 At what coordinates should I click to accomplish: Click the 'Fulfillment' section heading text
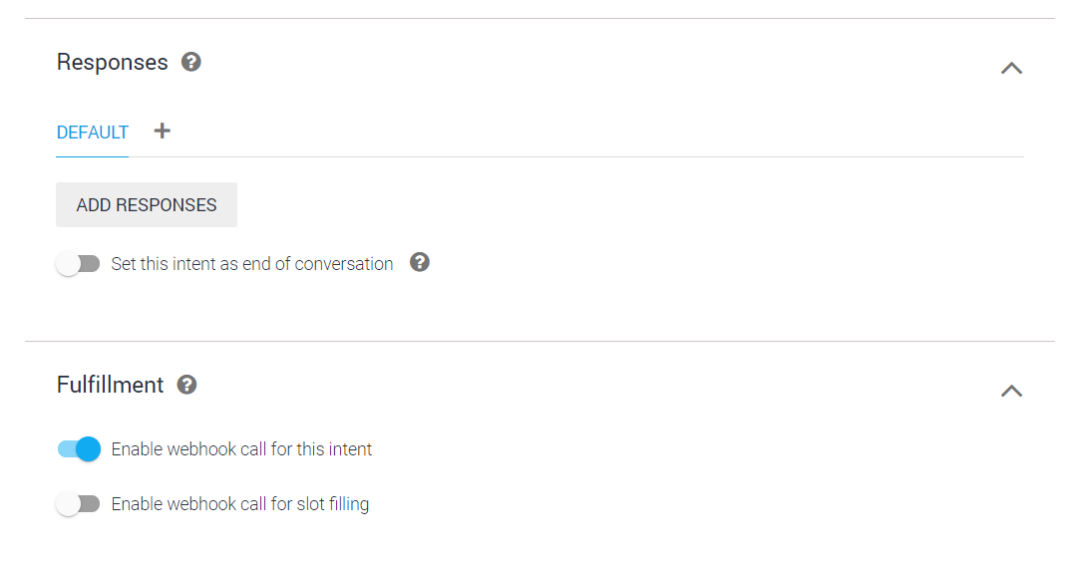pyautogui.click(x=110, y=385)
